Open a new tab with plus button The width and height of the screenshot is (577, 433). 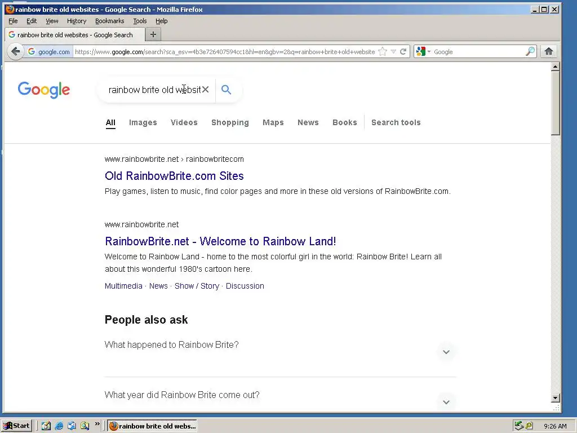click(153, 34)
